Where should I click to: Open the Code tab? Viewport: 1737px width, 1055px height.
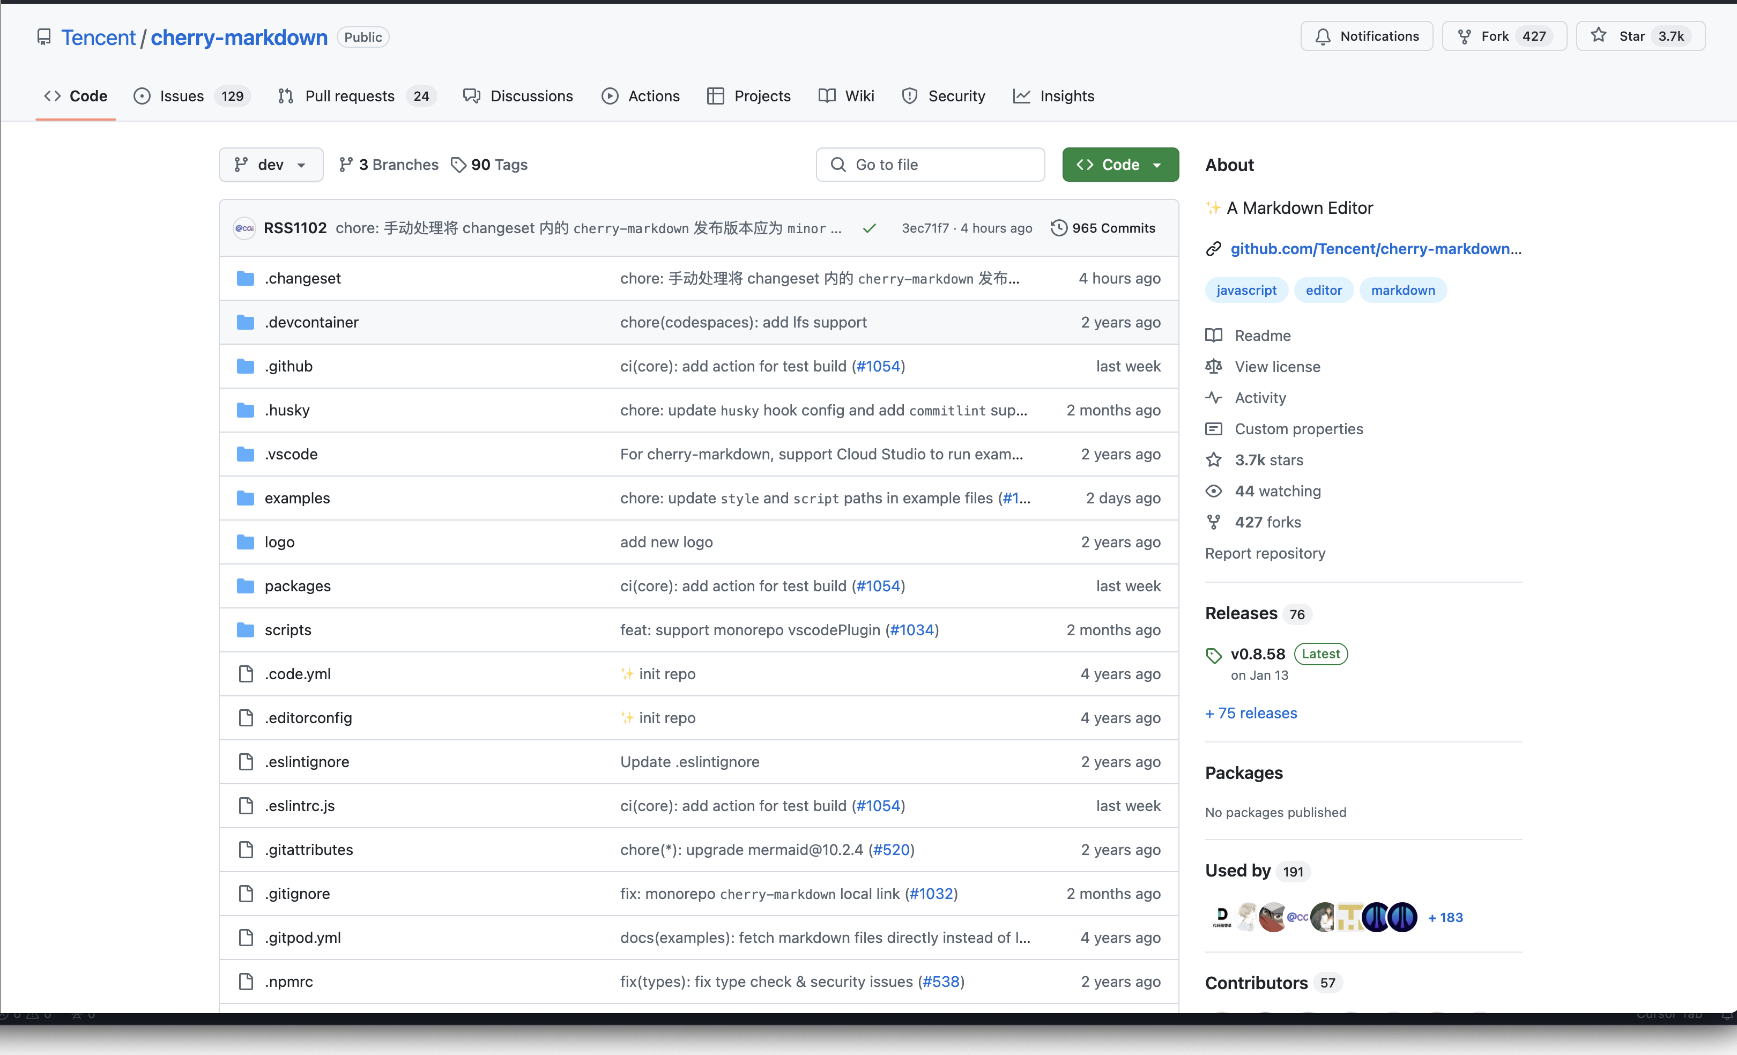click(x=76, y=96)
